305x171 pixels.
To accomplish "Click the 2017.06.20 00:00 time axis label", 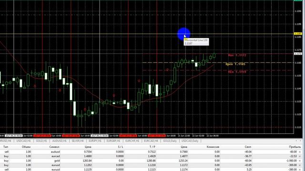I will 14,136.
